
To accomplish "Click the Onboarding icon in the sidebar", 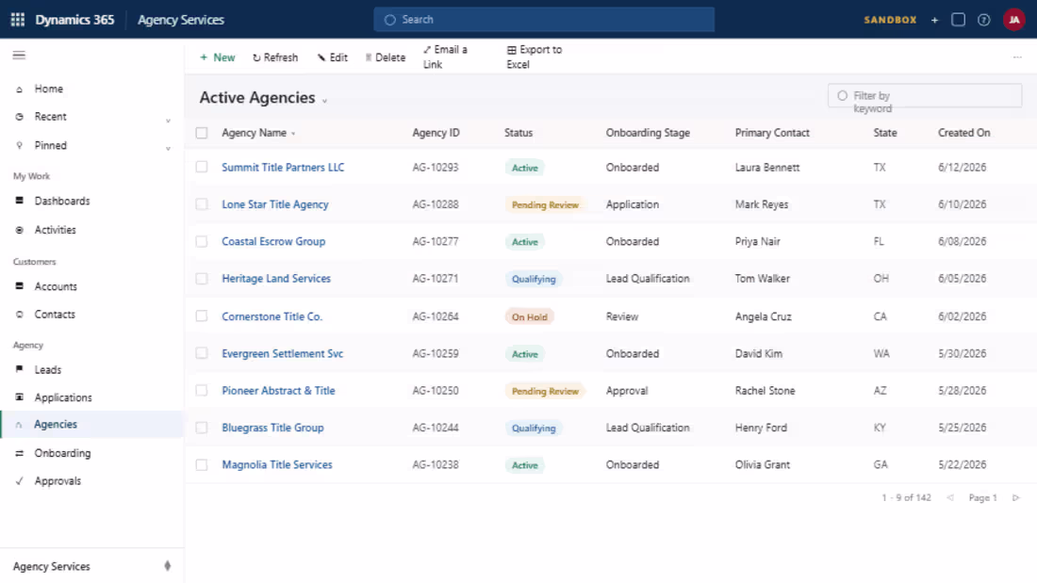I will 19,453.
